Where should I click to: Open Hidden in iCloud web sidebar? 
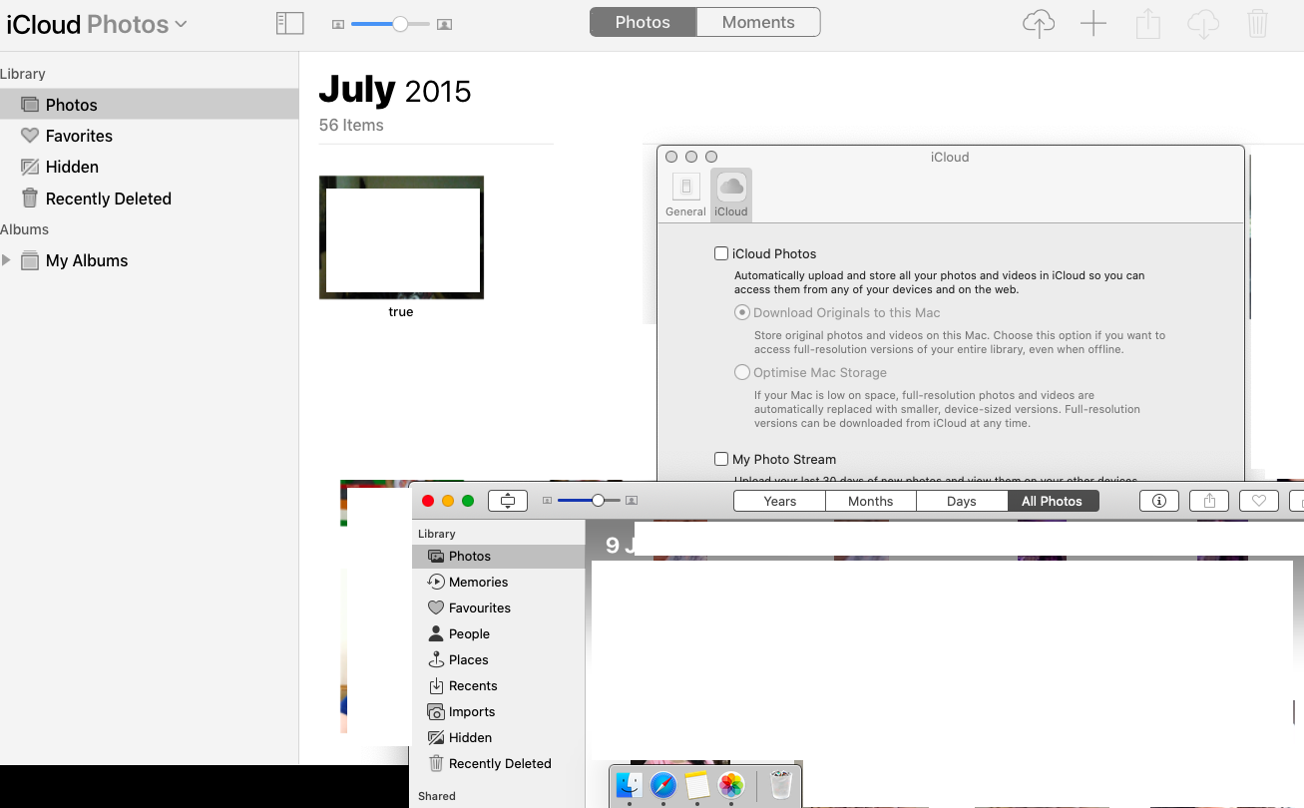point(150,167)
